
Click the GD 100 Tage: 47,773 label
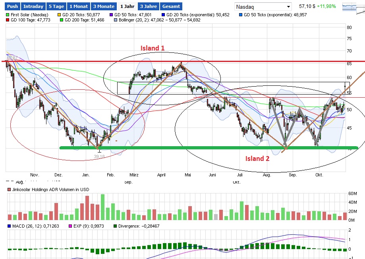[x=31, y=20]
